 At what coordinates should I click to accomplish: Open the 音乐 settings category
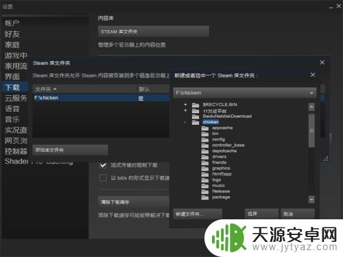(x=12, y=119)
